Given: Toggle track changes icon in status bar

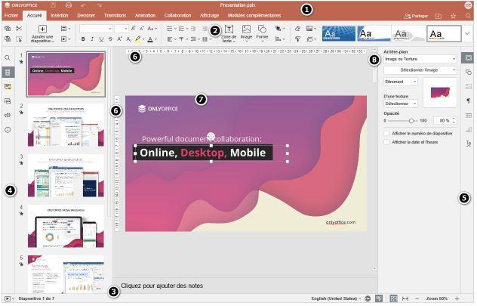Looking at the screenshot, I should pyautogui.click(x=379, y=298).
